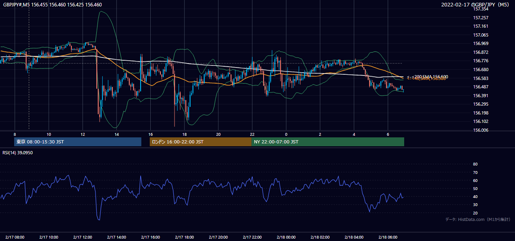Image resolution: width=515 pixels, height=241 pixels.
Task: Click price level 157.257 on the axis
Action: (481, 18)
